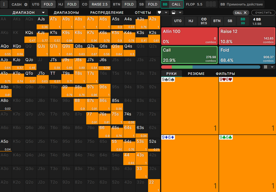Open the three-dot options menu
This screenshot has width=276, height=192.
[4, 4]
